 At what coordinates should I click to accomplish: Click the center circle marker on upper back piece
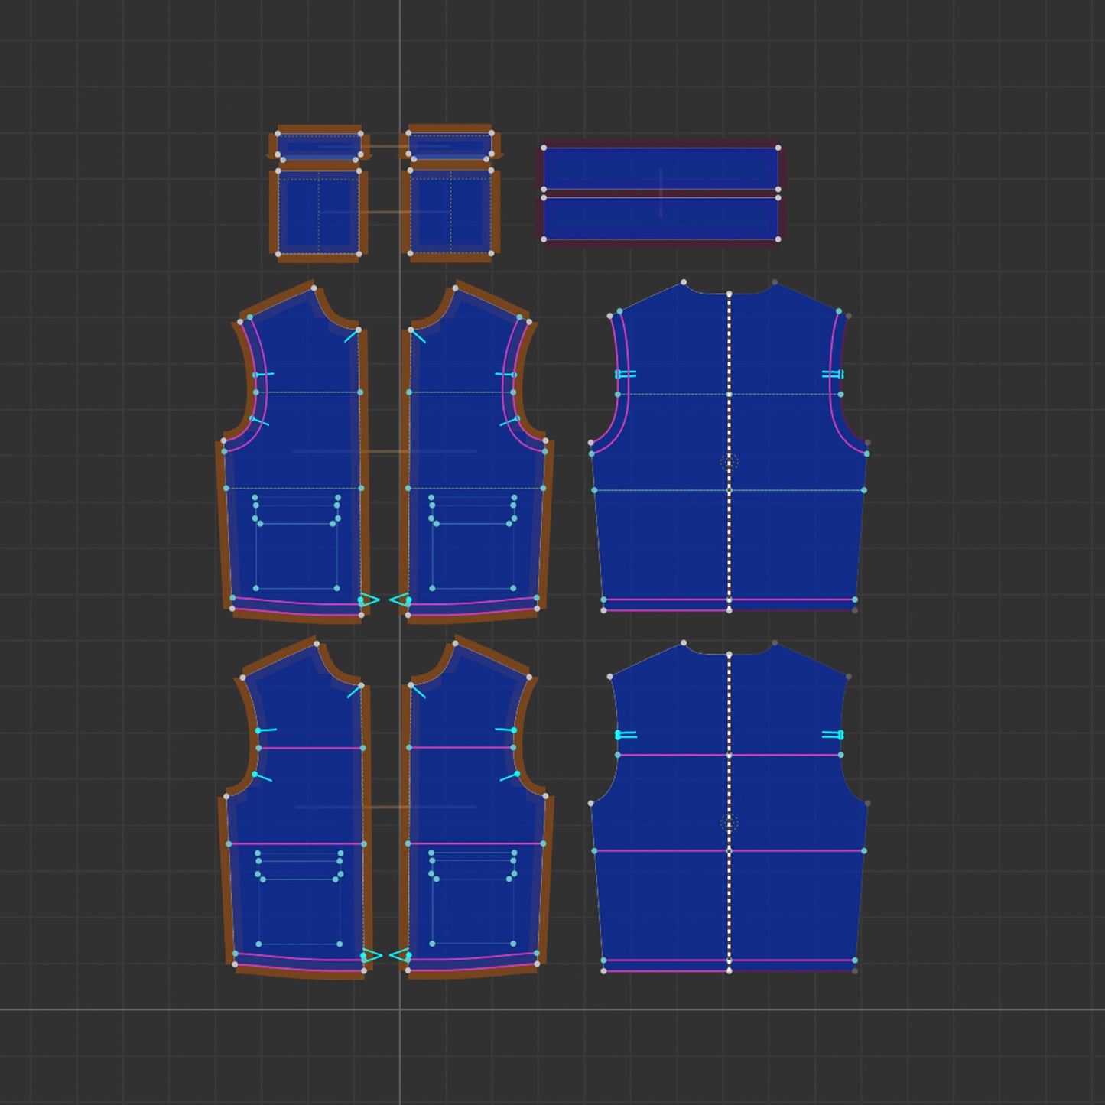[x=730, y=462]
